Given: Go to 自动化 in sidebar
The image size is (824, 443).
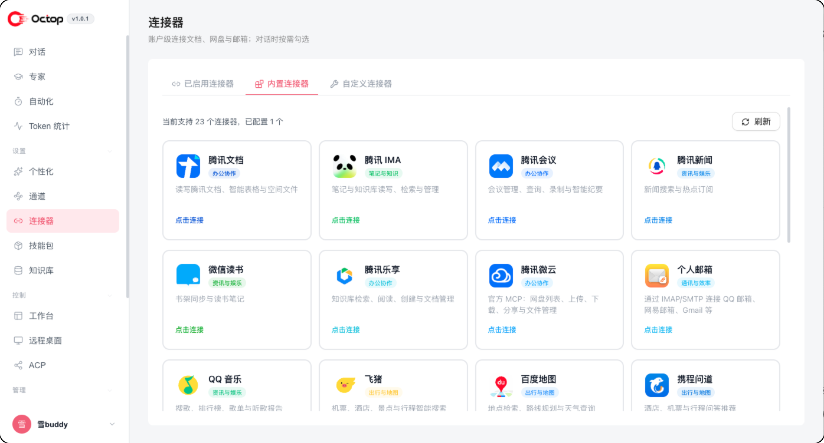Looking at the screenshot, I should [63, 101].
